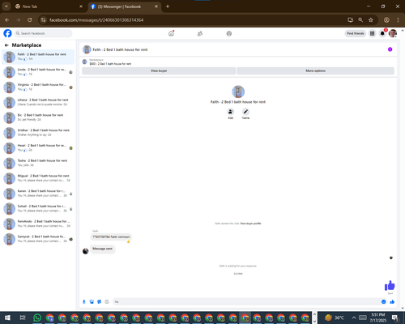This screenshot has height=324, width=405.
Task: Click the browser zoom magnifier icon
Action: click(x=360, y=20)
